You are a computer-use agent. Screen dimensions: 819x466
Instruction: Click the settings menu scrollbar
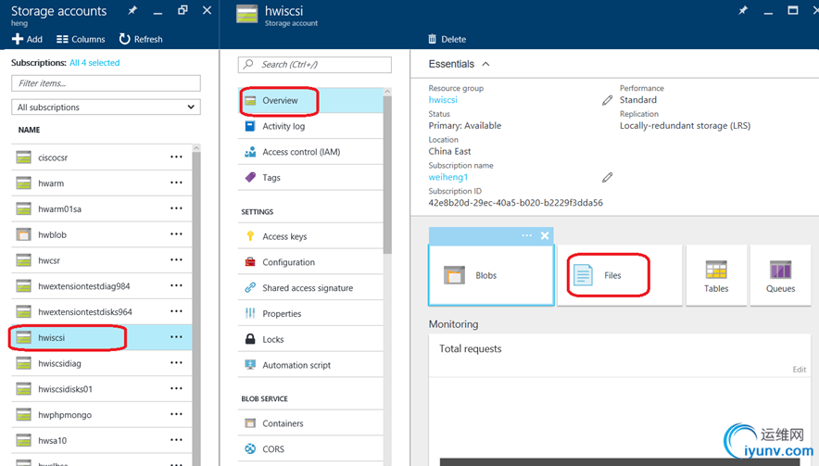387,175
